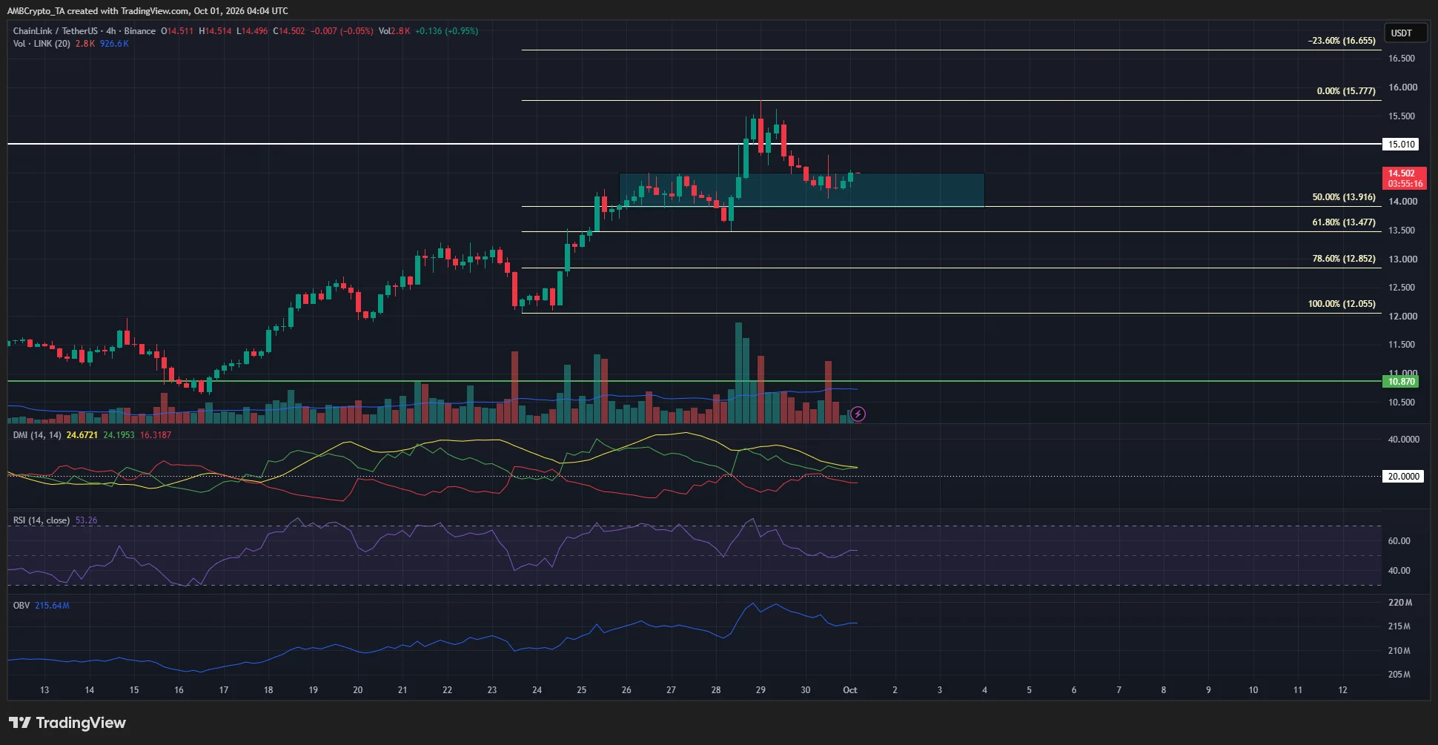Click the header text AMBCrypto_TA created with TradingView.com

point(98,11)
